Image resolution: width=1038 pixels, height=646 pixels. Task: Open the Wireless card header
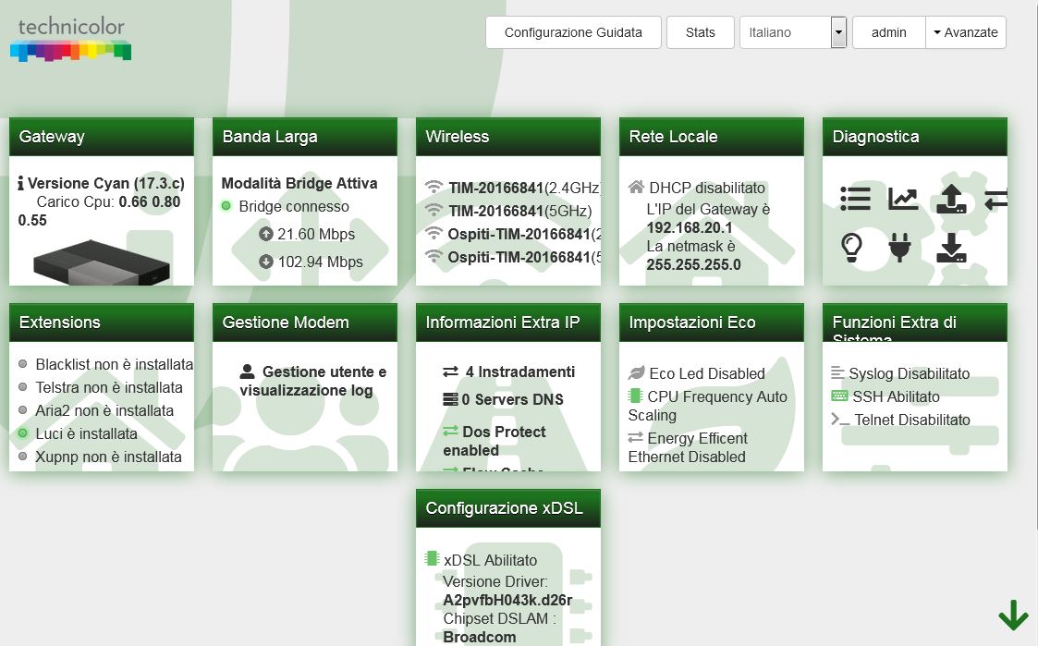[x=507, y=137]
